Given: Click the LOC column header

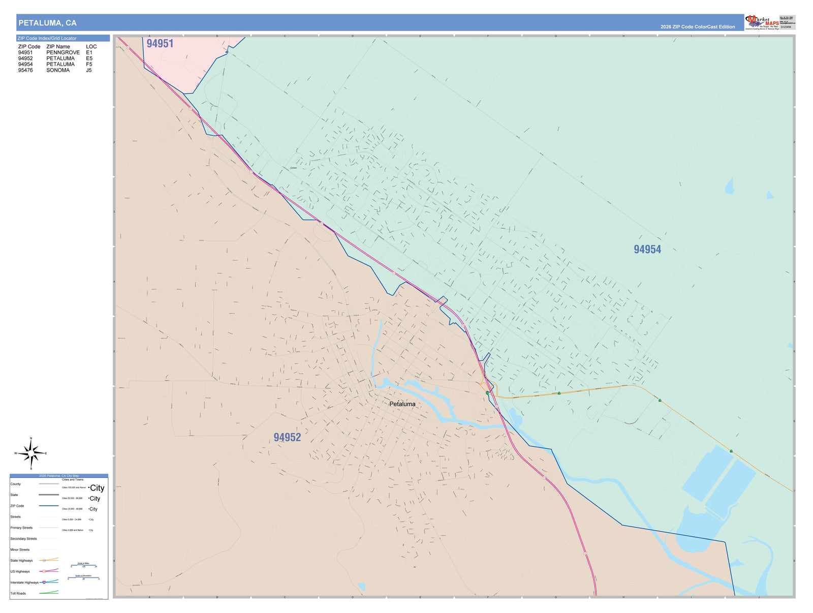Looking at the screenshot, I should tap(91, 47).
